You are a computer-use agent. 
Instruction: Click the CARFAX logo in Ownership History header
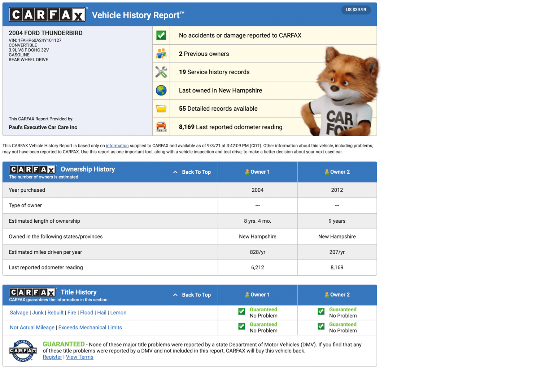coord(33,169)
